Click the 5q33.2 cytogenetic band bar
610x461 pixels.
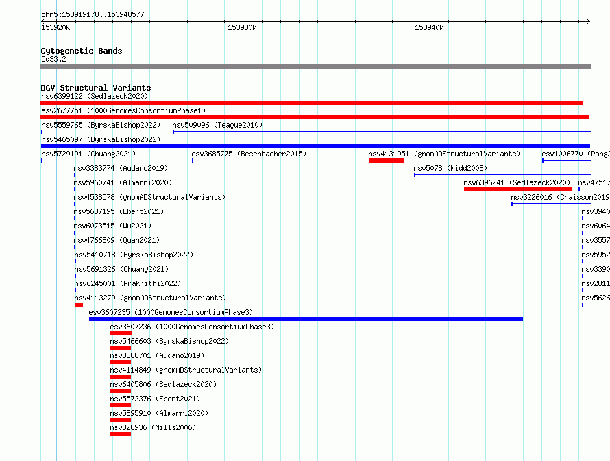(315, 67)
